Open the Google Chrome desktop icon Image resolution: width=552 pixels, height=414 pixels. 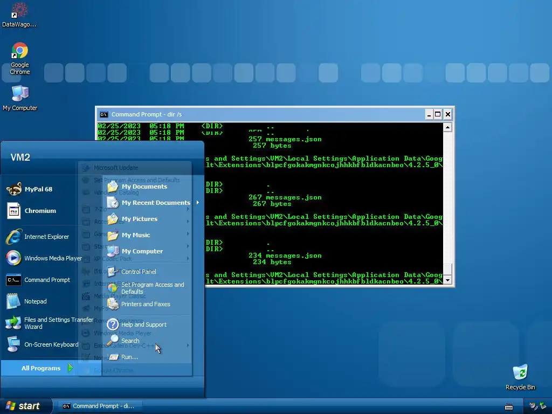pos(20,58)
